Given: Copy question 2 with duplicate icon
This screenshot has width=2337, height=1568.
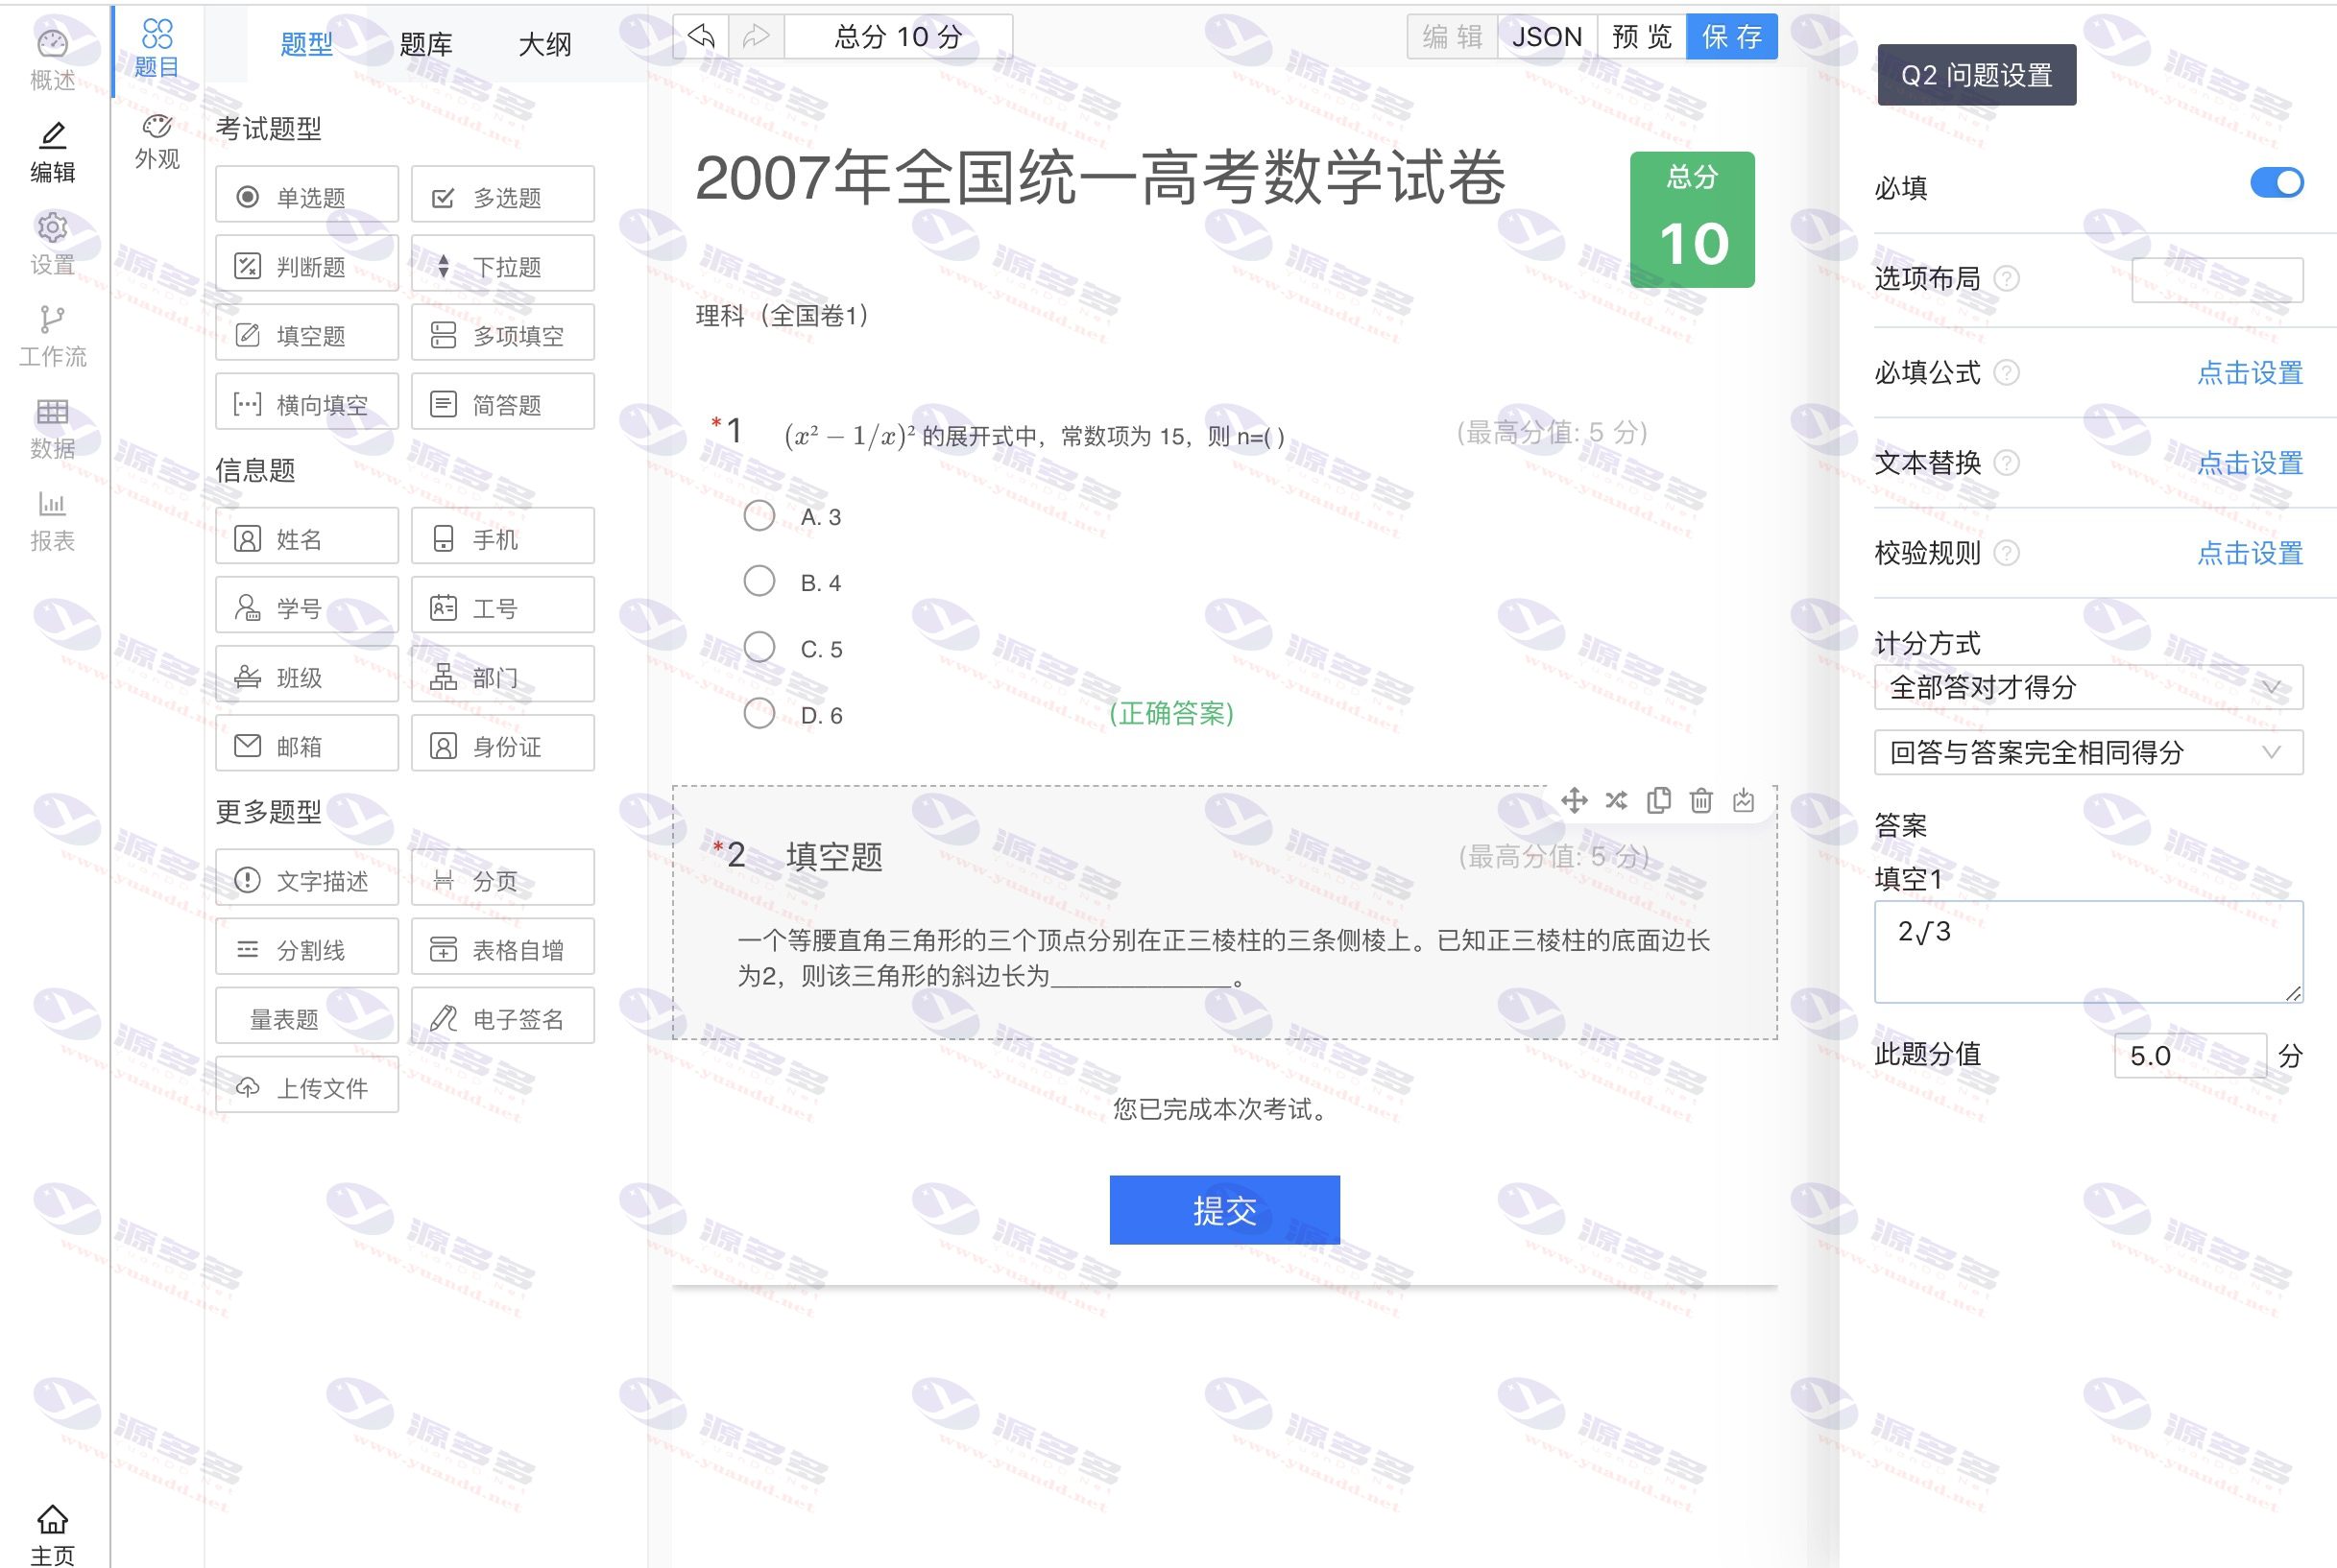Looking at the screenshot, I should pyautogui.click(x=1659, y=801).
